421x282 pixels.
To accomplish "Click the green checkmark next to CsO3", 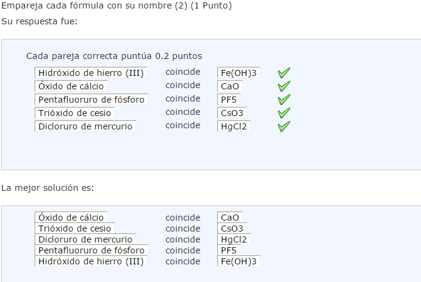I will [x=284, y=113].
